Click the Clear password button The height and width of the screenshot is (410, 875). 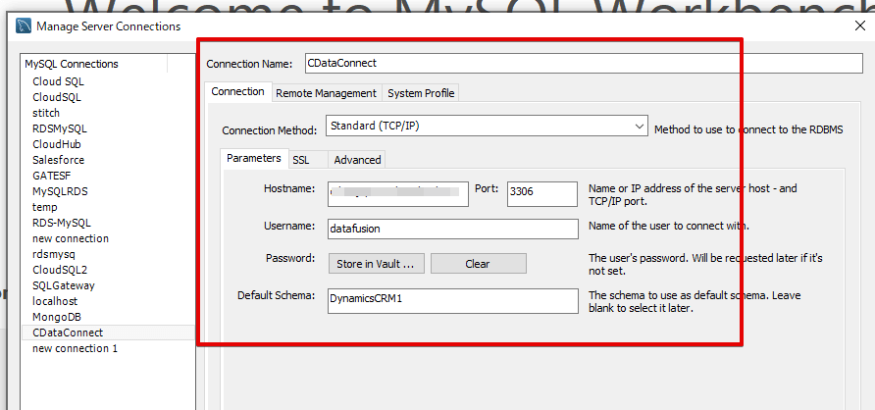tap(478, 264)
